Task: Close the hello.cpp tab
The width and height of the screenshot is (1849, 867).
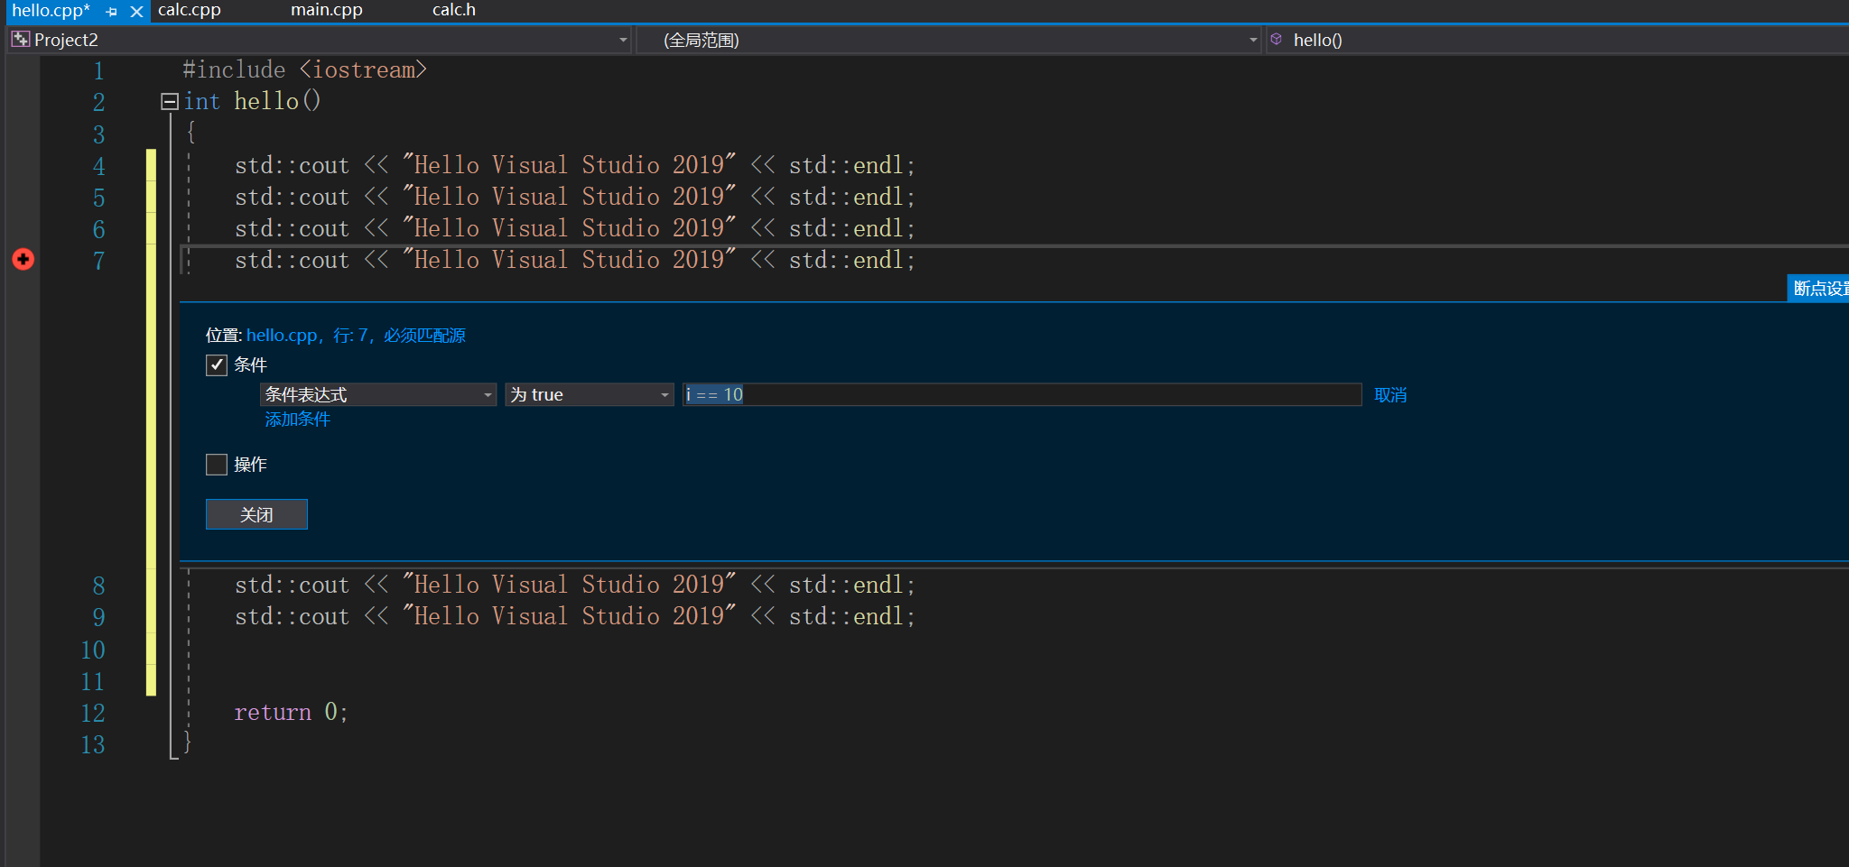Action: [x=136, y=12]
